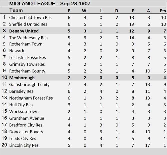The image size is (167, 155).
Task: Select the Chesterfield Town Res team name
Action: pos(30,17)
